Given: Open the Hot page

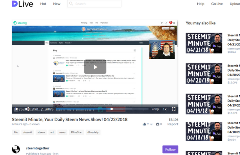Looking at the screenshot, I should coord(43,4).
